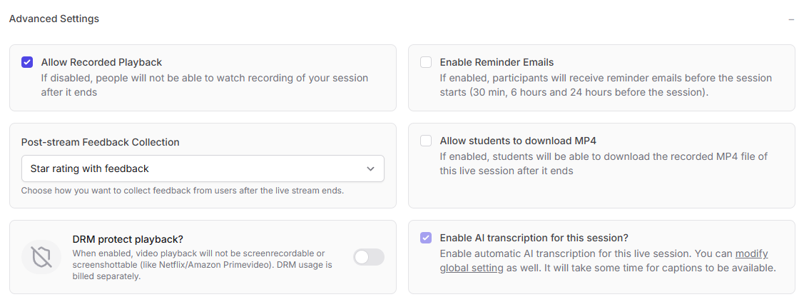
Task: Click the DRM protect playback heading
Action: [x=127, y=239]
